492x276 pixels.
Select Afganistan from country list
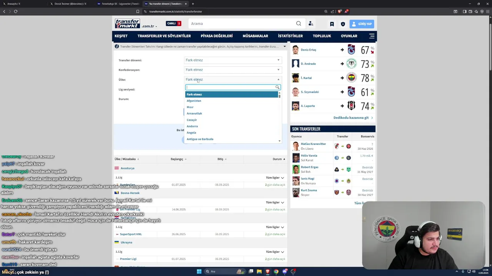232,101
